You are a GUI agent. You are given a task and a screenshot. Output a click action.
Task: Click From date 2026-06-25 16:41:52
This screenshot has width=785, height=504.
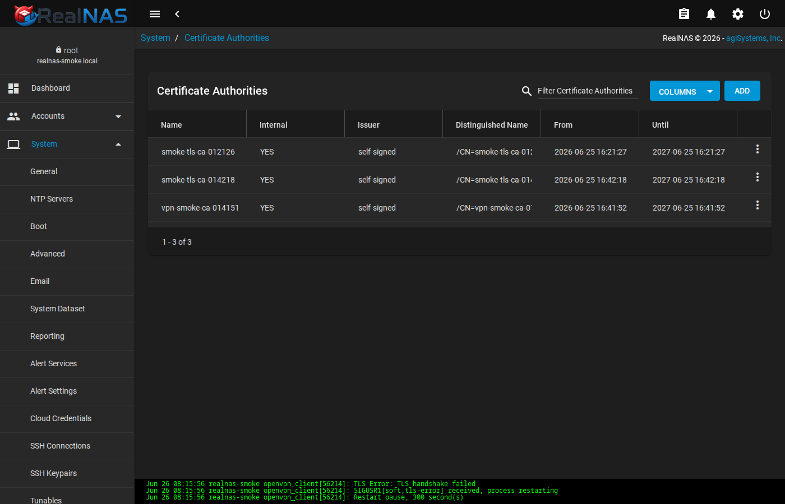(590, 208)
